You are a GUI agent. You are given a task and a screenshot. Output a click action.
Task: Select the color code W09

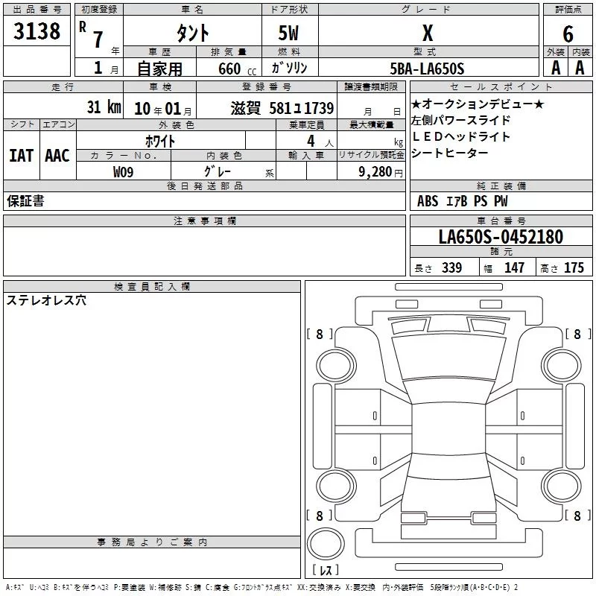pyautogui.click(x=123, y=172)
